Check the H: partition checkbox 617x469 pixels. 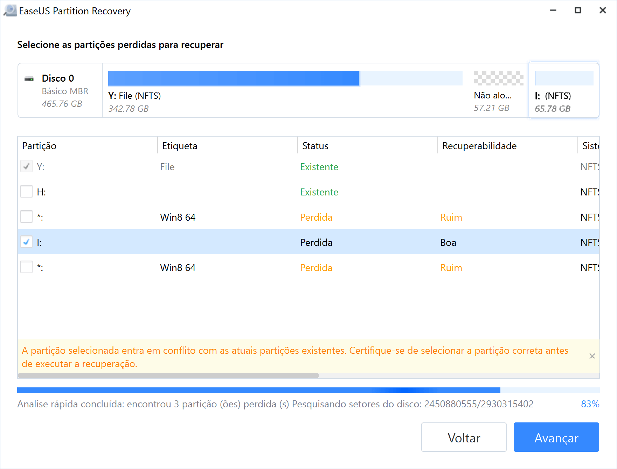click(x=26, y=192)
